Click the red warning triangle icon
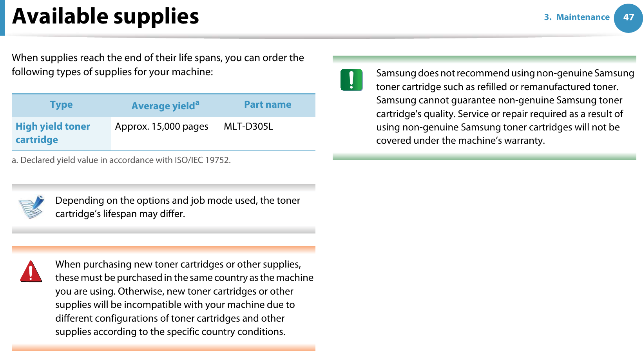 point(31,271)
